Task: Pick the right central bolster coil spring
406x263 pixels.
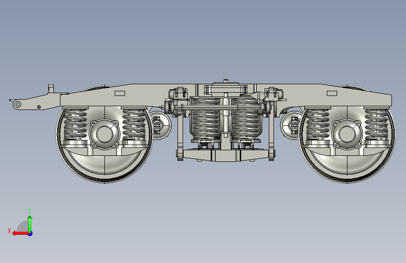Action: tap(246, 119)
